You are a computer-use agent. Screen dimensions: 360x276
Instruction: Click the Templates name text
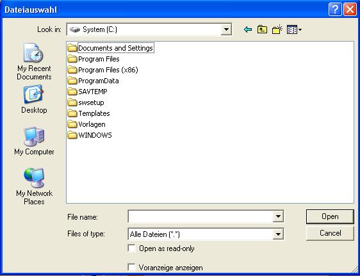tap(94, 113)
